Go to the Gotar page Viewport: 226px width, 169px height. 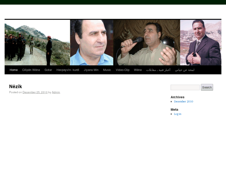[x=48, y=70]
